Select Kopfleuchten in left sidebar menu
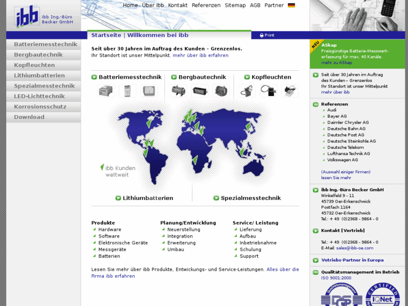The height and width of the screenshot is (306, 408). (43, 65)
